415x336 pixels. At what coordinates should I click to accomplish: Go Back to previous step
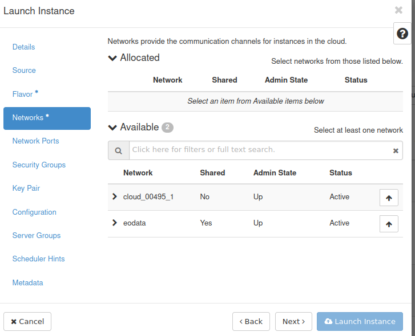pos(251,321)
